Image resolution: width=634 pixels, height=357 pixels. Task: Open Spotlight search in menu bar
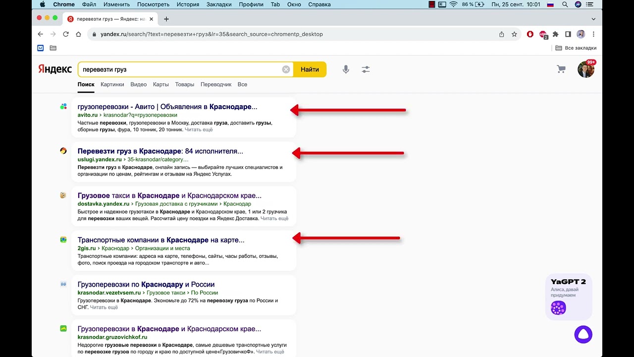tap(565, 4)
